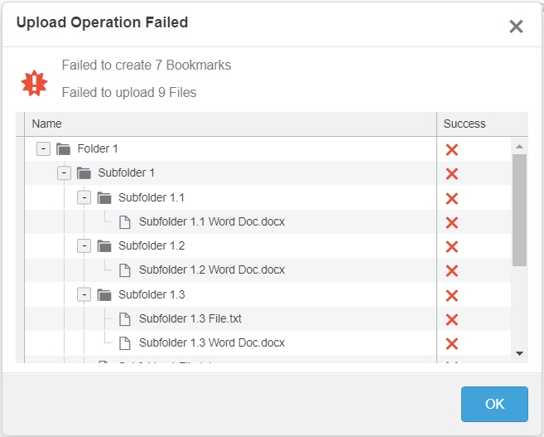Click the red X beside Folder 1
544x437 pixels.
(x=452, y=150)
